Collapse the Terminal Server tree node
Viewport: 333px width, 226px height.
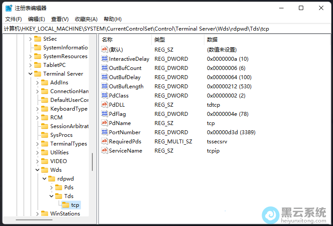pyautogui.click(x=31, y=74)
